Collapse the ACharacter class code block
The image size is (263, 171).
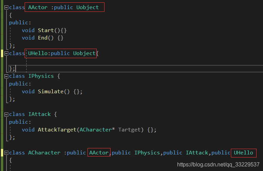(6, 153)
